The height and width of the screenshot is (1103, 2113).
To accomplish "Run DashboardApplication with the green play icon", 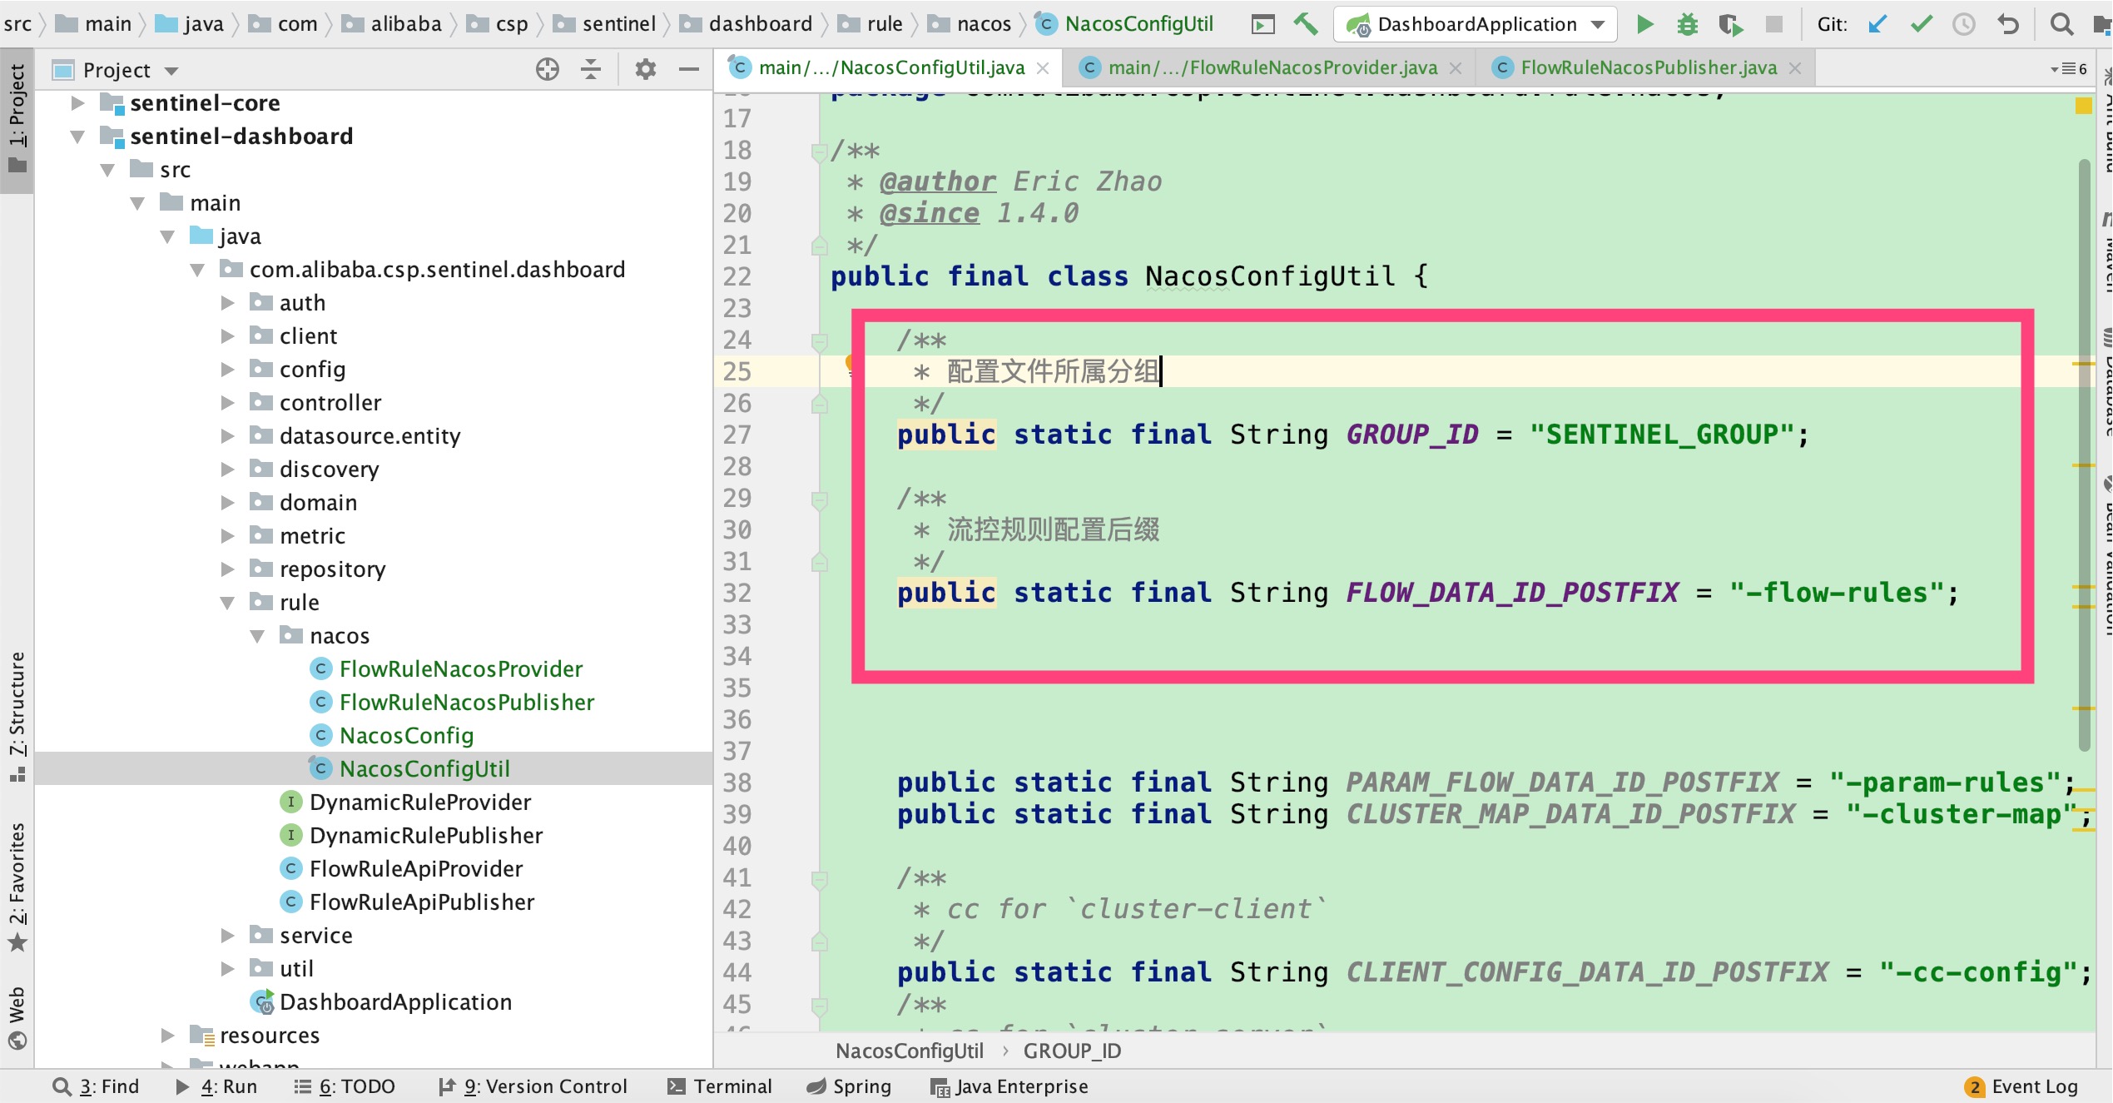I will [x=1644, y=24].
